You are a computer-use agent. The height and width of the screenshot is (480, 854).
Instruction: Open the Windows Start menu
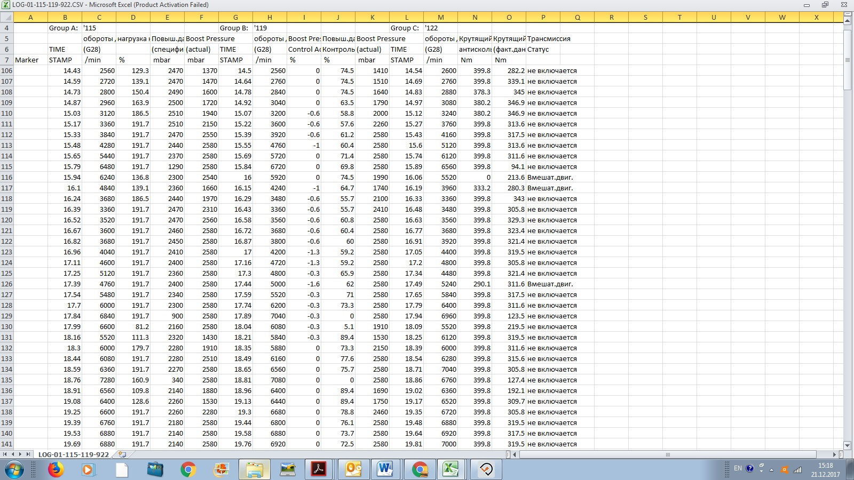click(14, 470)
